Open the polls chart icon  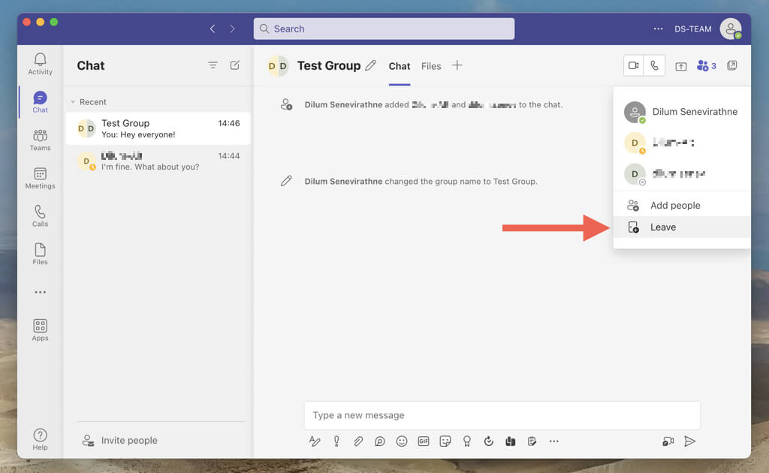(x=511, y=441)
